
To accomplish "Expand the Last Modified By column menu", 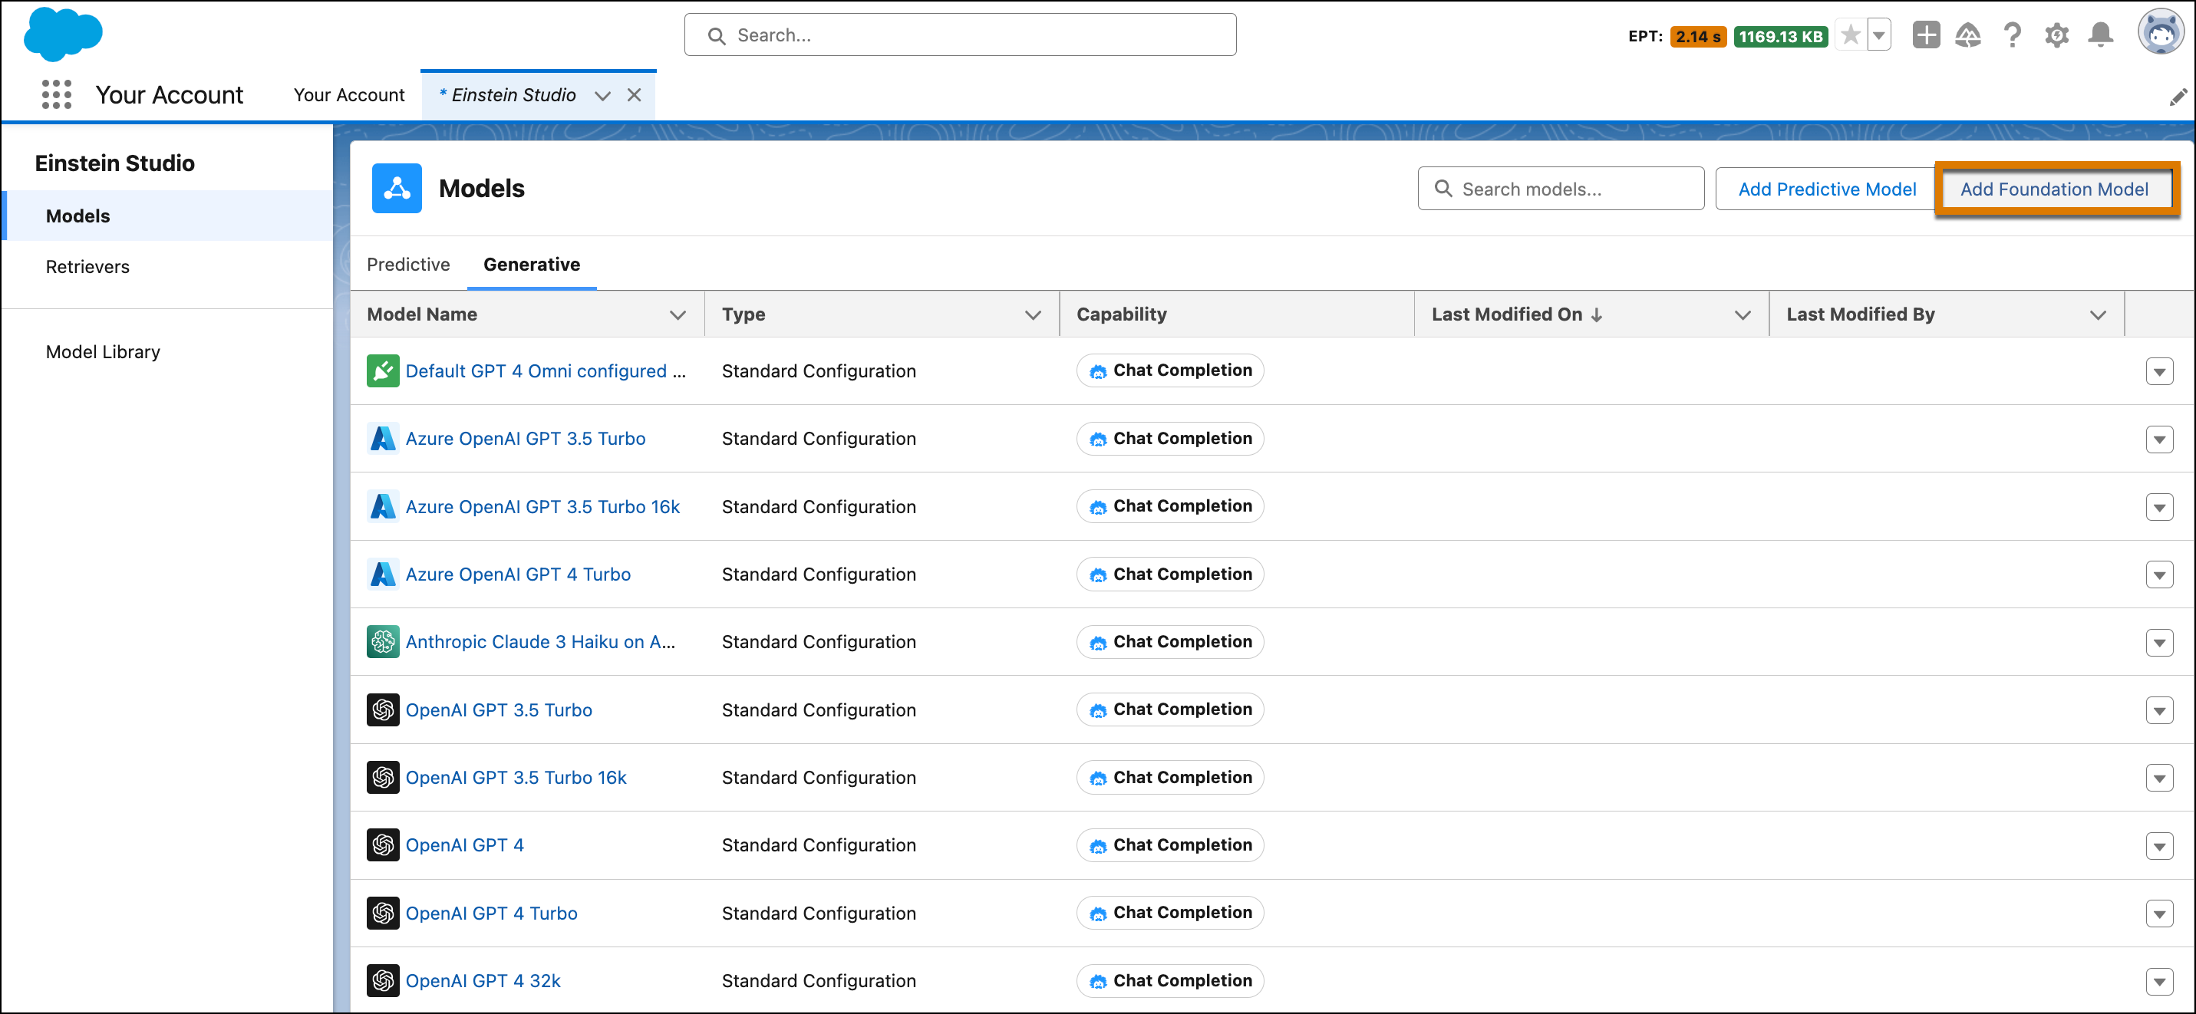I will coord(2098,314).
